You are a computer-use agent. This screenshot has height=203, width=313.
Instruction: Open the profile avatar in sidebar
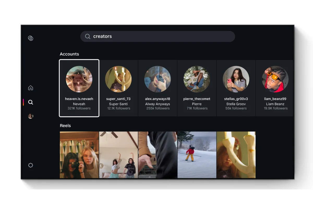tap(31, 116)
